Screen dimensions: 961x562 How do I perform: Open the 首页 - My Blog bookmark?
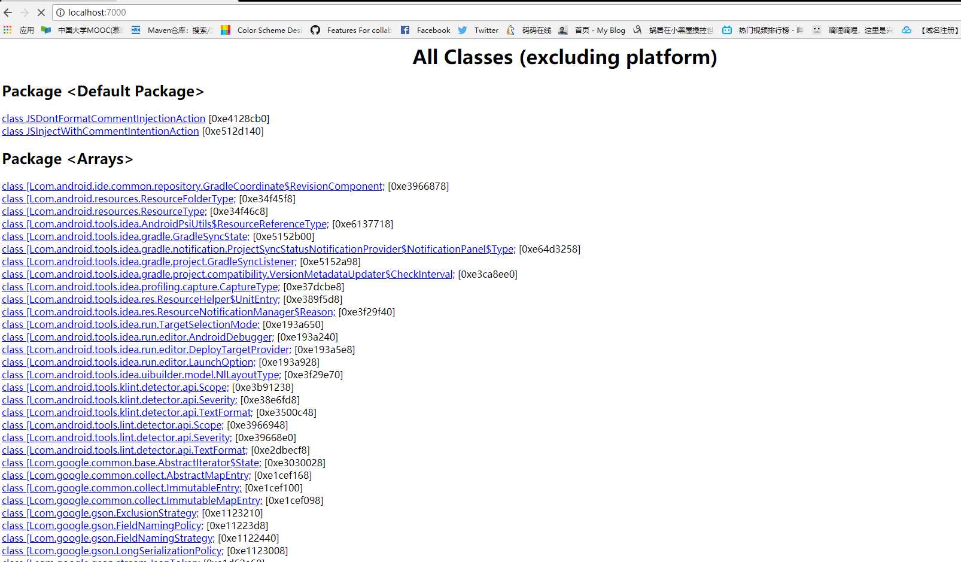[x=592, y=30]
